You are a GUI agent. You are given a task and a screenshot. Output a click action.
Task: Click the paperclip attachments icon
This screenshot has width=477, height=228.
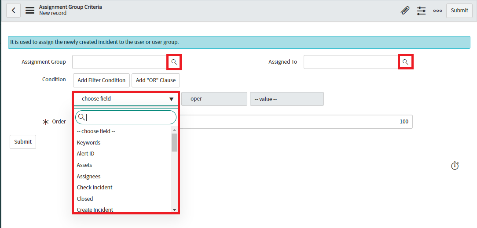[x=405, y=11]
